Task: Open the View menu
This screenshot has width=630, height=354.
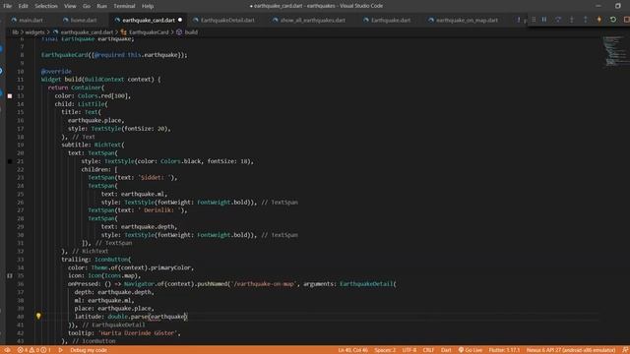Action: [70, 6]
